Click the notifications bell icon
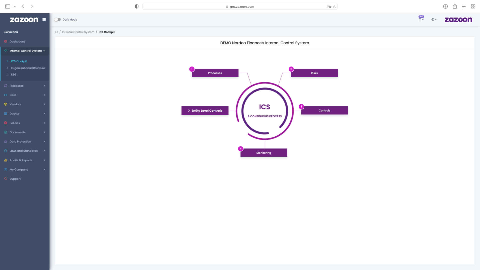This screenshot has height=270, width=480. pos(420,19)
